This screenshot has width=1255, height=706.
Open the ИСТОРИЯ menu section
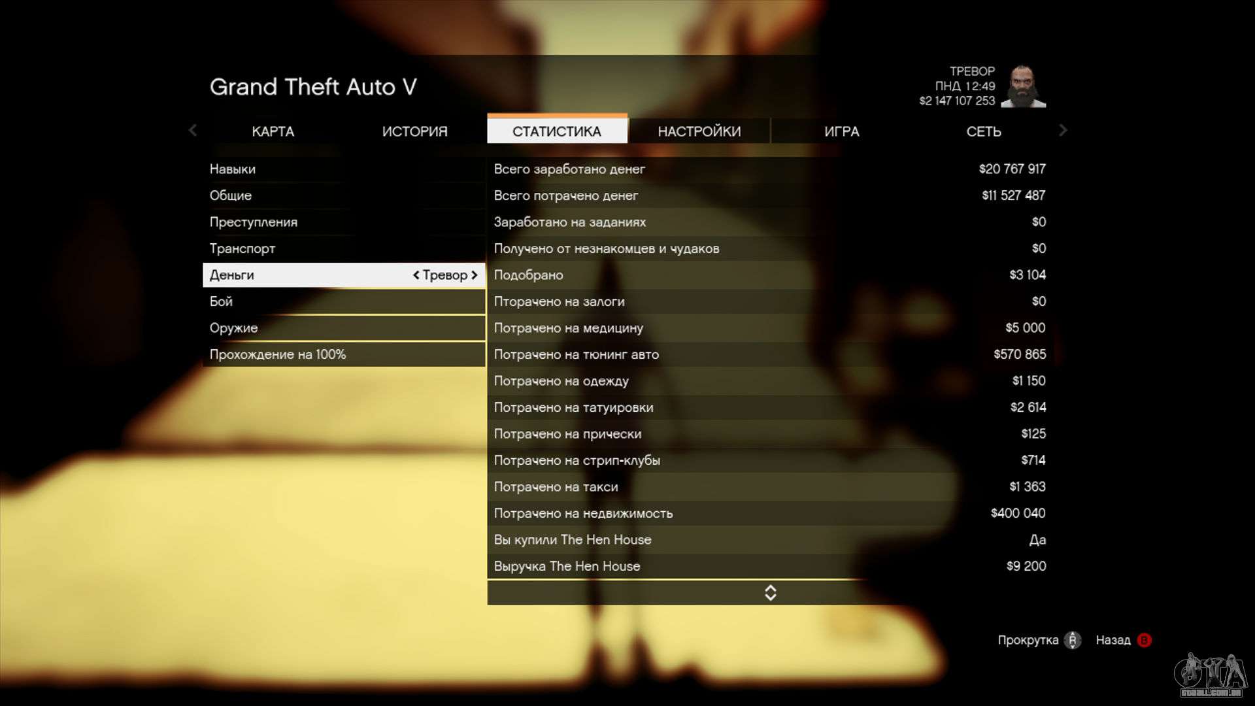(x=414, y=131)
